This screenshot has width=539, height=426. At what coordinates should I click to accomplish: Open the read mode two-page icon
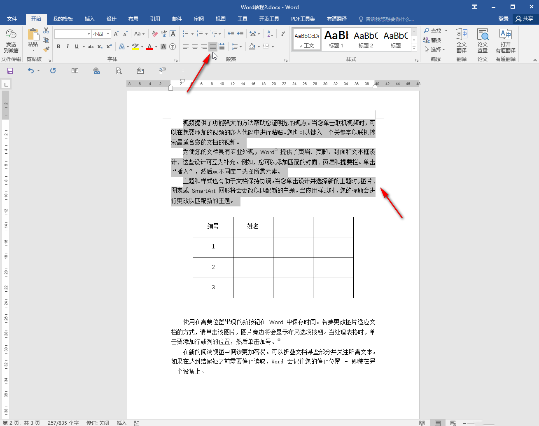[75, 71]
